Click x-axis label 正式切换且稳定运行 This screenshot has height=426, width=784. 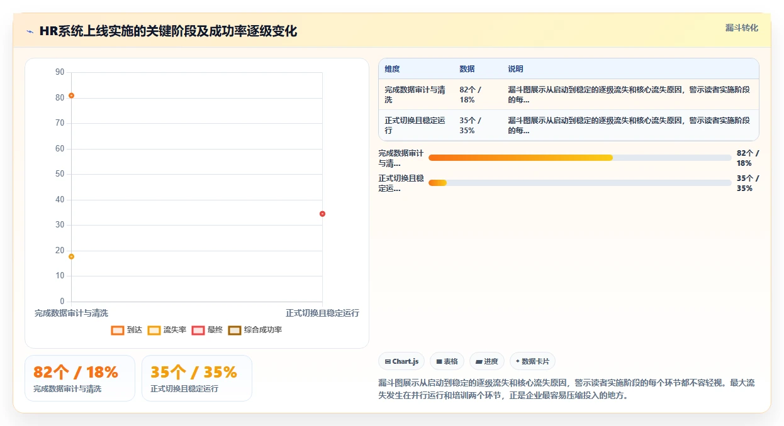click(322, 313)
